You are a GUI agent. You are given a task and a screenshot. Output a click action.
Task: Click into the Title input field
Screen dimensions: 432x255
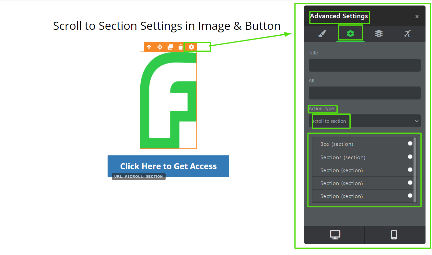pyautogui.click(x=365, y=65)
